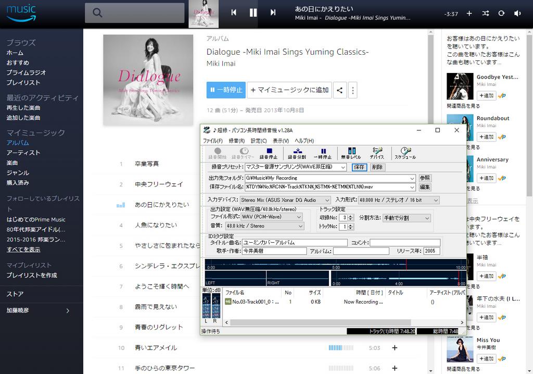This screenshot has height=374, width=533.
Task: Share the Dialogue album
Action: [339, 90]
